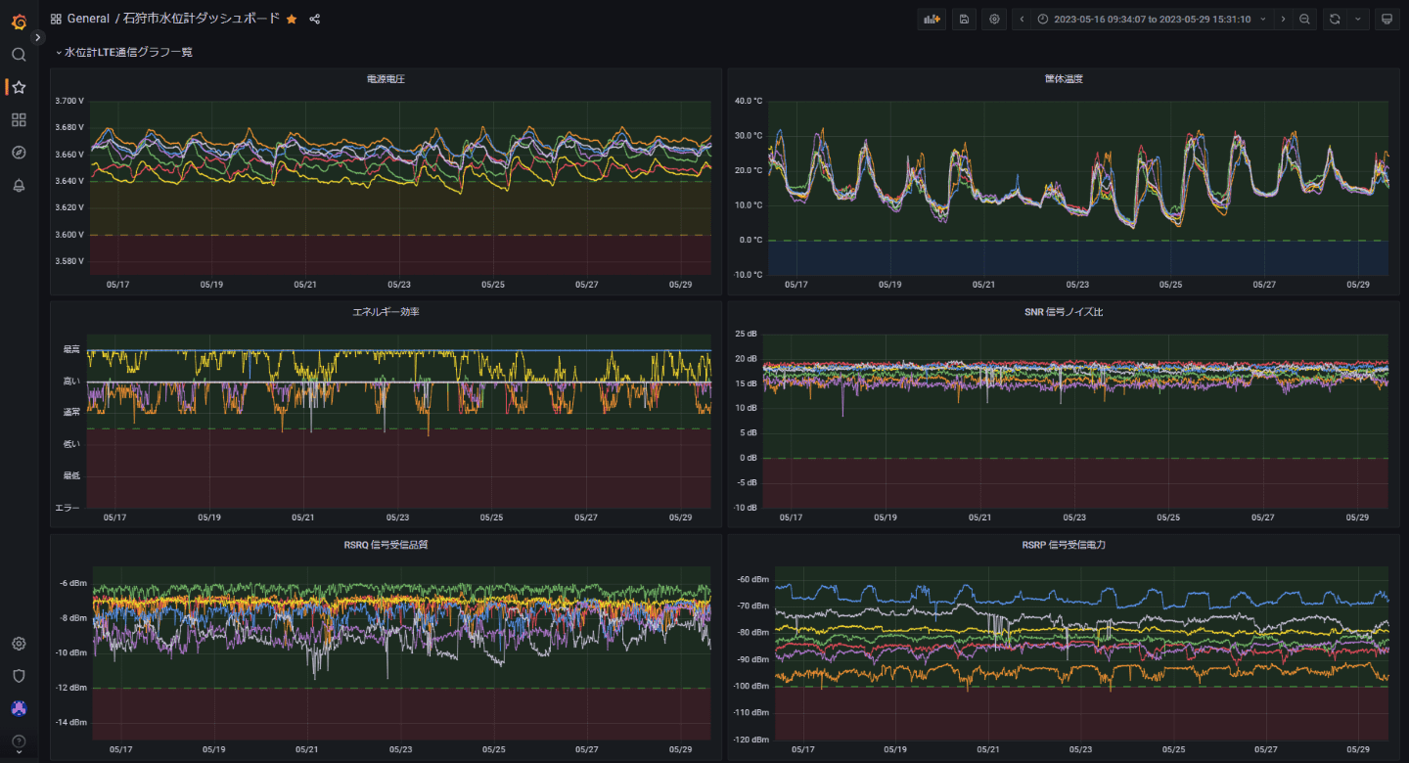Zoom out the time range

point(1304,19)
